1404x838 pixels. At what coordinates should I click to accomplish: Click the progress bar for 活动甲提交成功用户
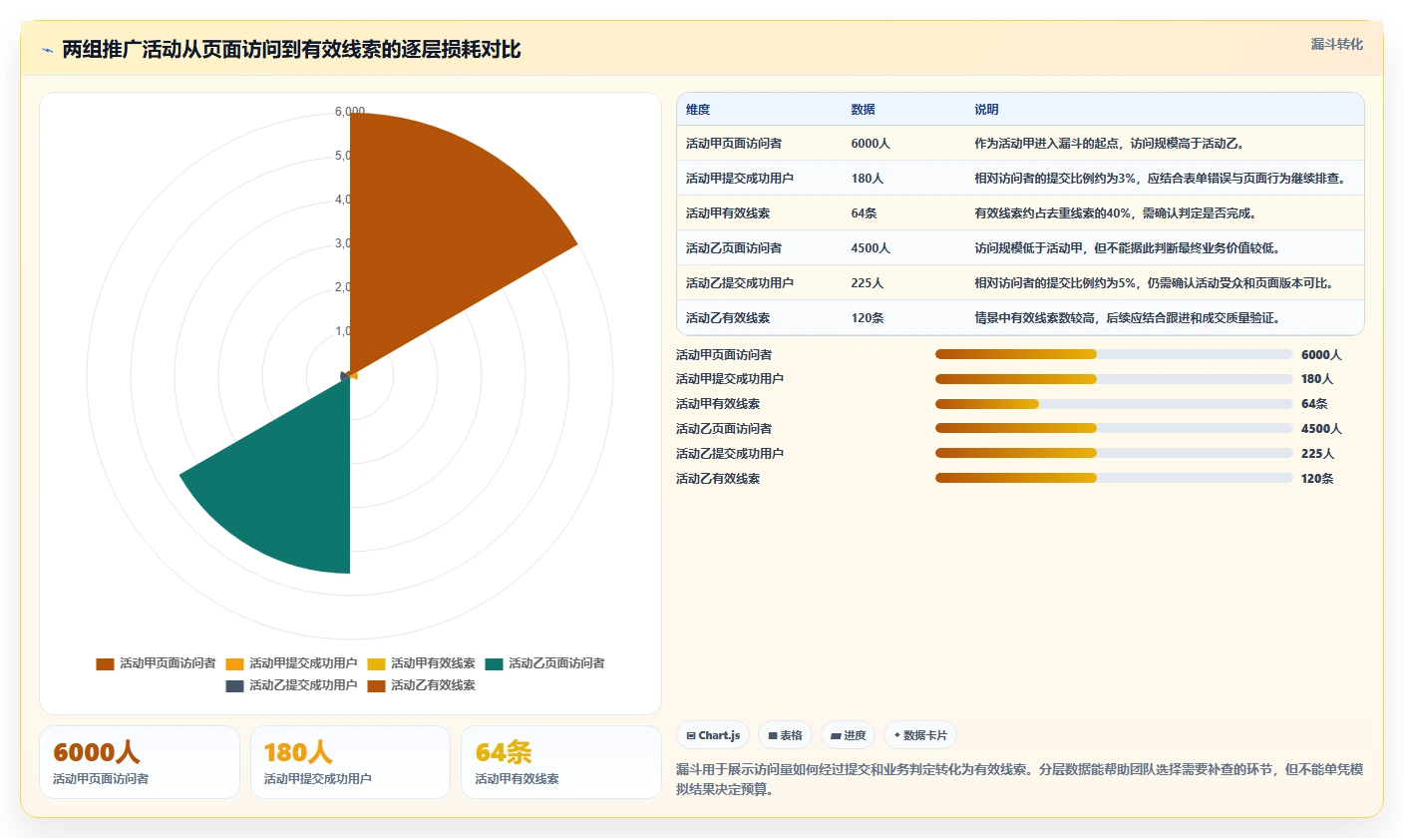(x=1114, y=379)
